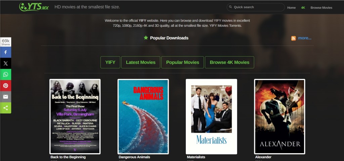The height and width of the screenshot is (161, 344).
Task: Open Browse Movies in top navigation
Action: tap(321, 7)
